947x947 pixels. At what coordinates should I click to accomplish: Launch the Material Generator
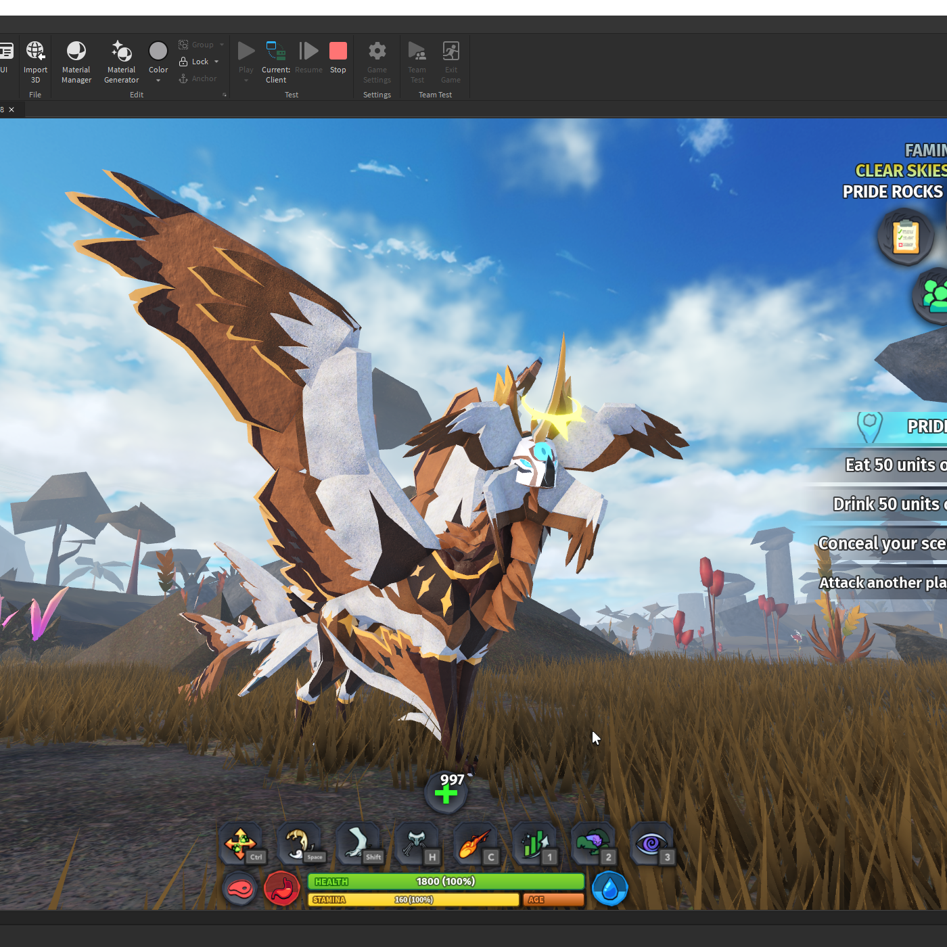point(122,62)
